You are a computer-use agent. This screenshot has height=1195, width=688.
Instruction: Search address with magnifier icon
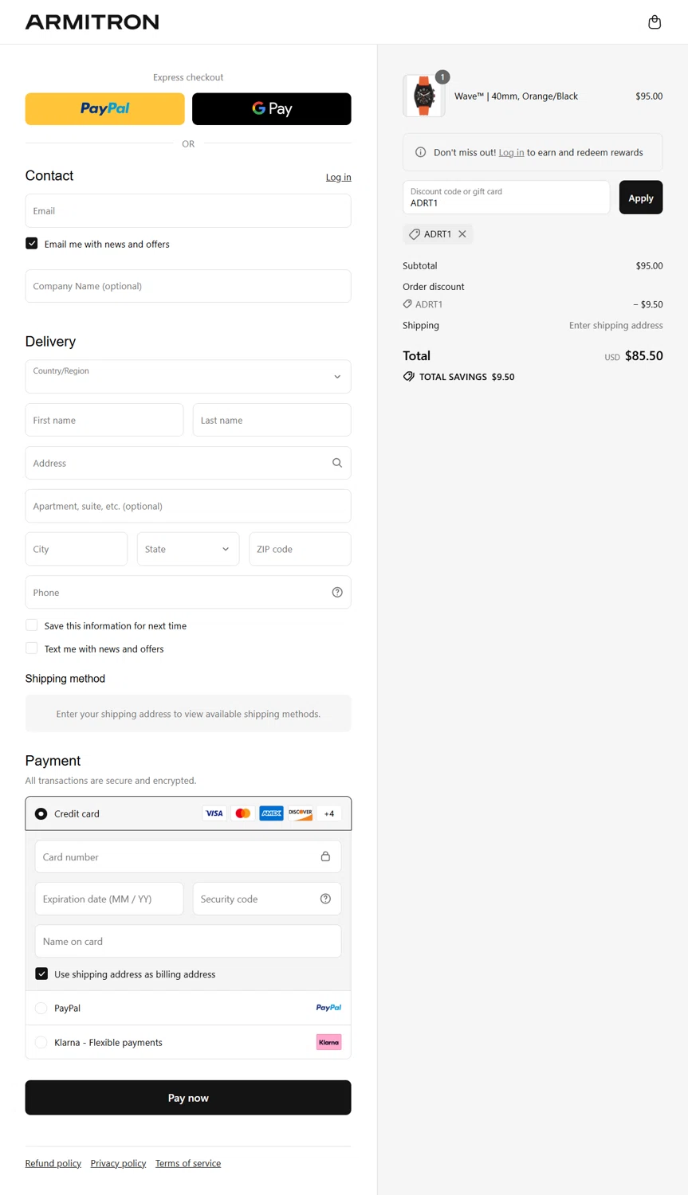(337, 463)
